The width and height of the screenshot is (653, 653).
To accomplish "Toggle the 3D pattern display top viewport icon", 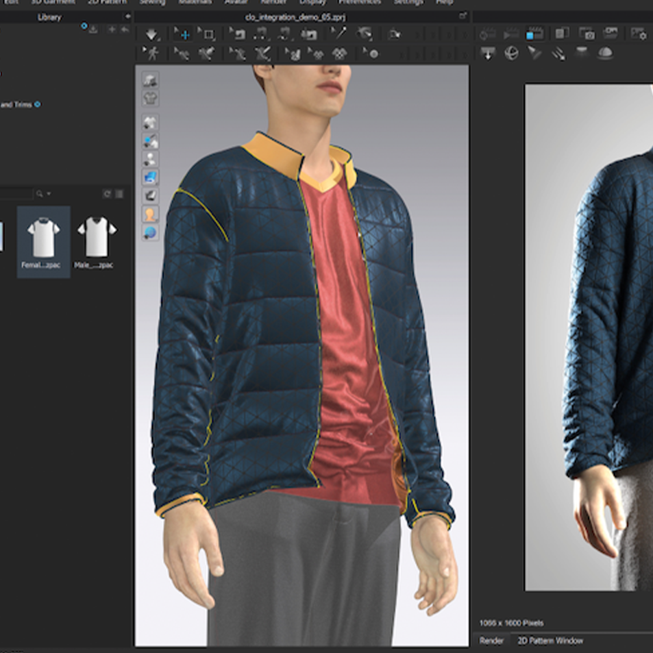I will point(150,80).
